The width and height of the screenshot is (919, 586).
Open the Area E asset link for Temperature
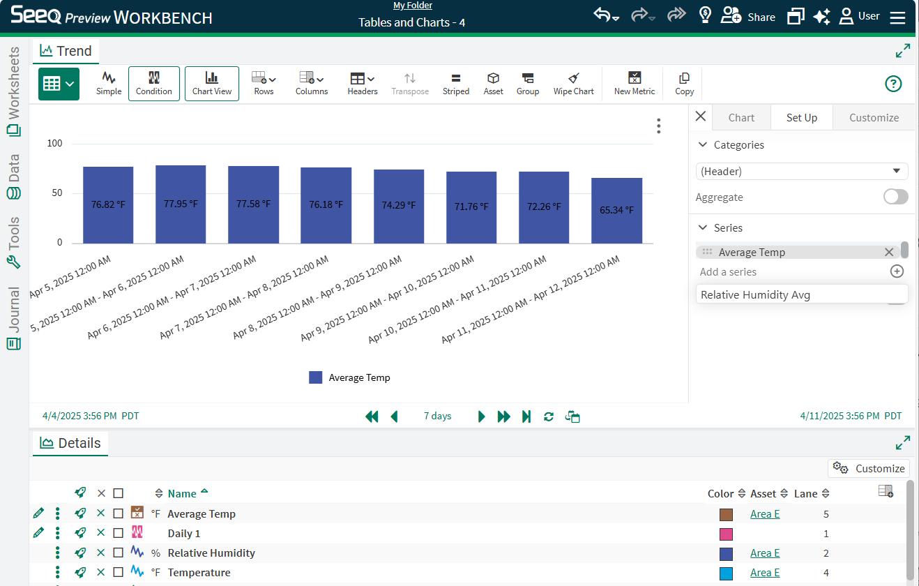click(x=765, y=573)
